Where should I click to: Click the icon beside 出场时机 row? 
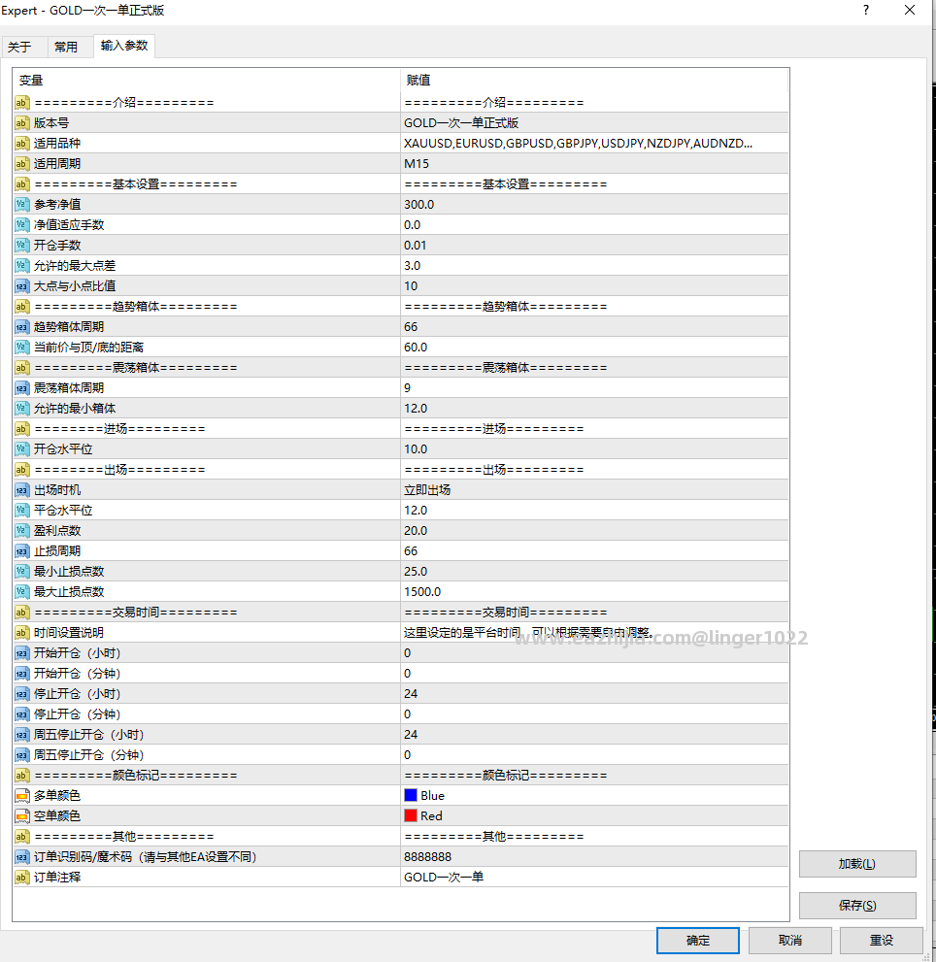pos(22,489)
